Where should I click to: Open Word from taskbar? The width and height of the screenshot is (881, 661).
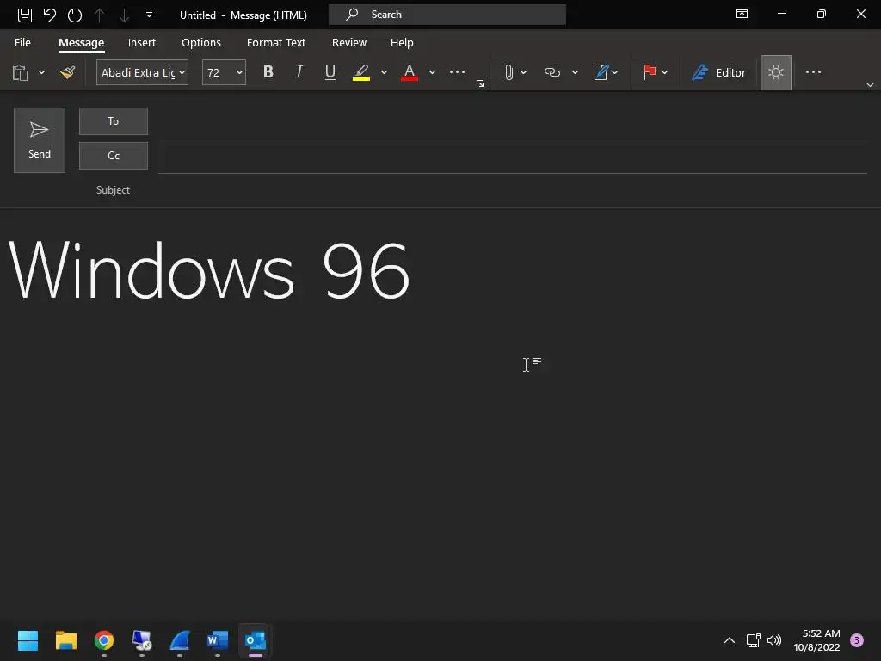[218, 640]
